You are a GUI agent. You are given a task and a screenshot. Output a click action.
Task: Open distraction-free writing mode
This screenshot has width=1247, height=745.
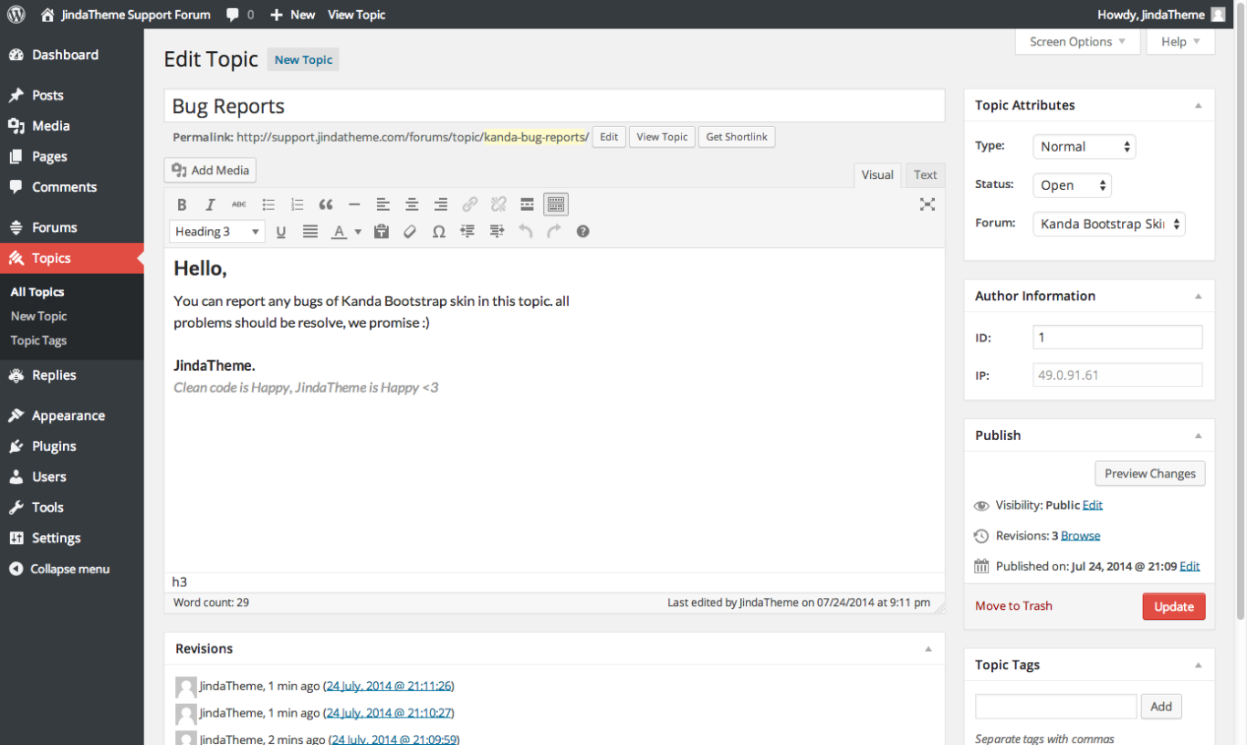coord(927,205)
